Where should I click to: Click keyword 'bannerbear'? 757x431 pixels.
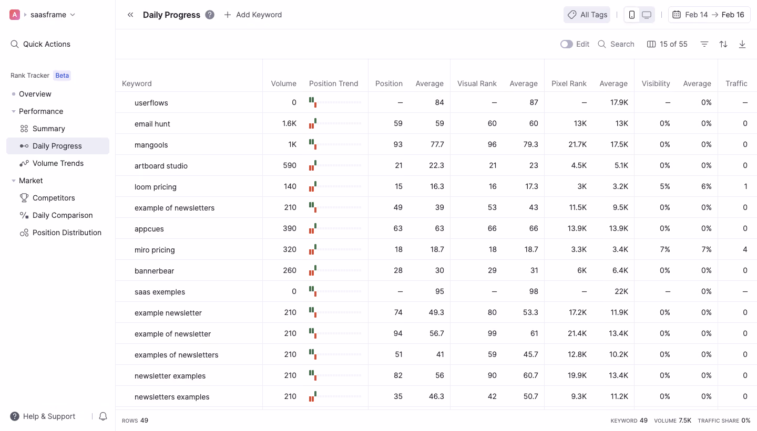(x=154, y=271)
